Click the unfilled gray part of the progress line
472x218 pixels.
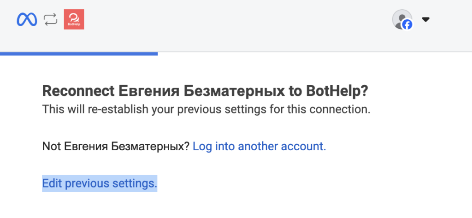point(313,52)
